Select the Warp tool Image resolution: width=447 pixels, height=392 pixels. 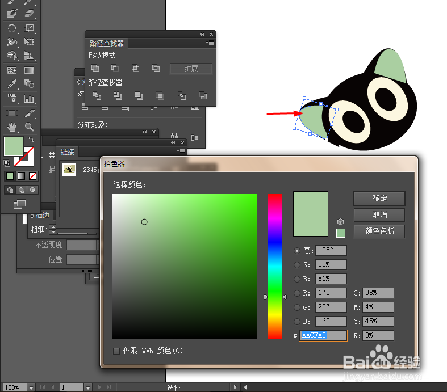(x=12, y=42)
